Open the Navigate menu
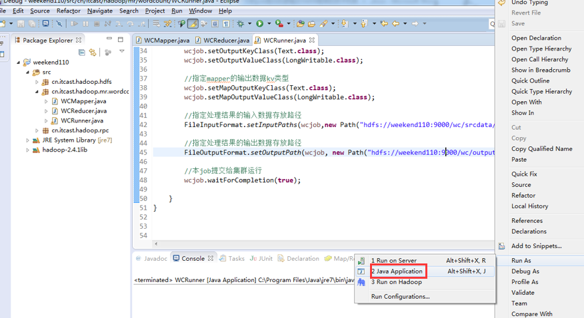This screenshot has height=318, width=584. pos(100,11)
